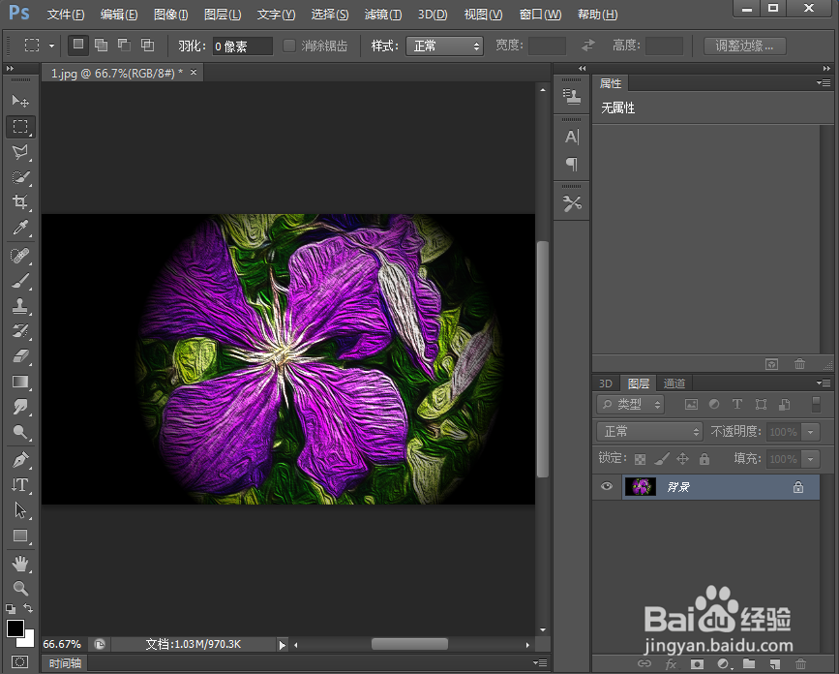The width and height of the screenshot is (839, 674).
Task: Filter layers by pixel layers
Action: coord(691,404)
